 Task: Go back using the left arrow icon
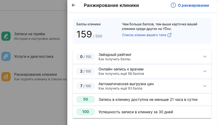pyautogui.click(x=74, y=5)
